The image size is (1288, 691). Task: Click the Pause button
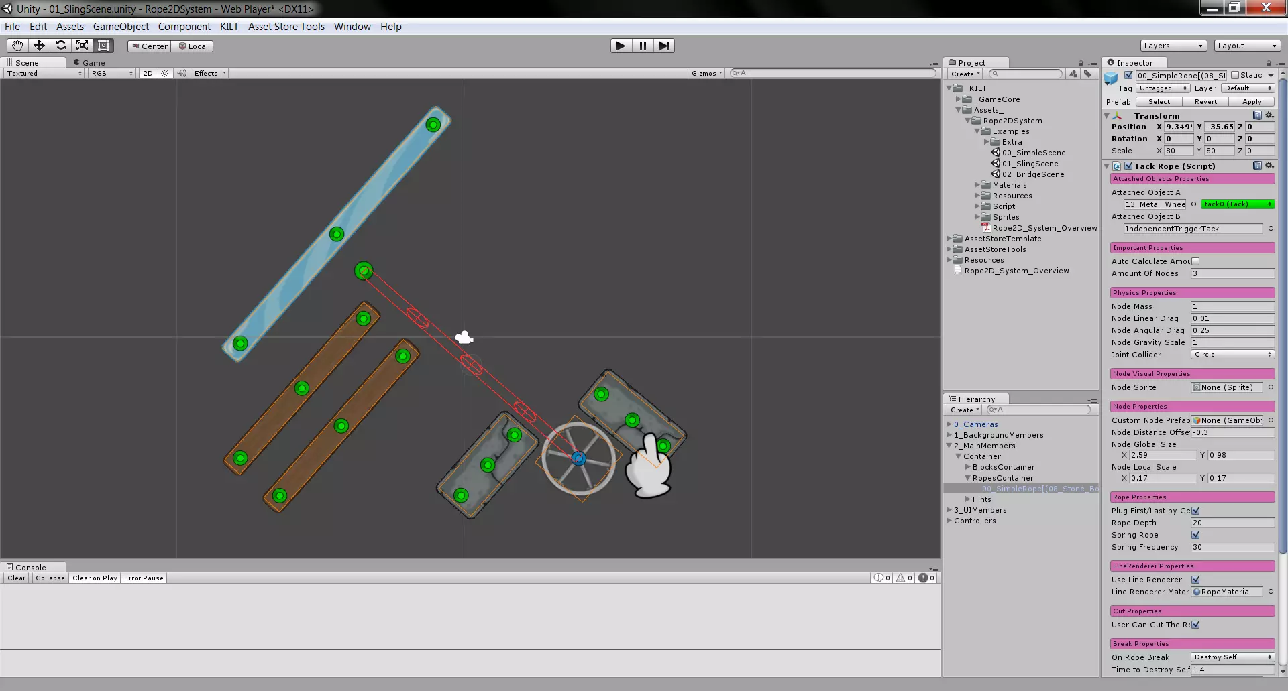643,46
